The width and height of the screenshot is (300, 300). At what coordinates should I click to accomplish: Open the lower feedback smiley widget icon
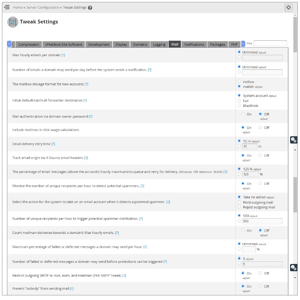click(x=293, y=267)
